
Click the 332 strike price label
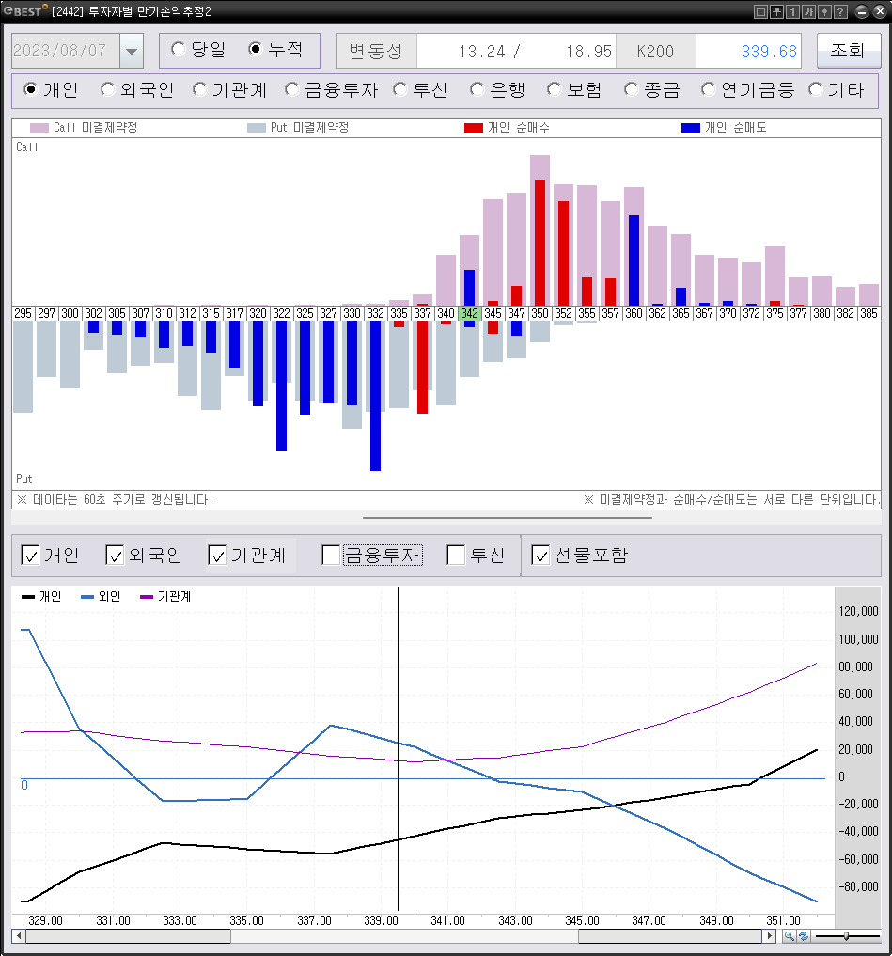coord(376,313)
